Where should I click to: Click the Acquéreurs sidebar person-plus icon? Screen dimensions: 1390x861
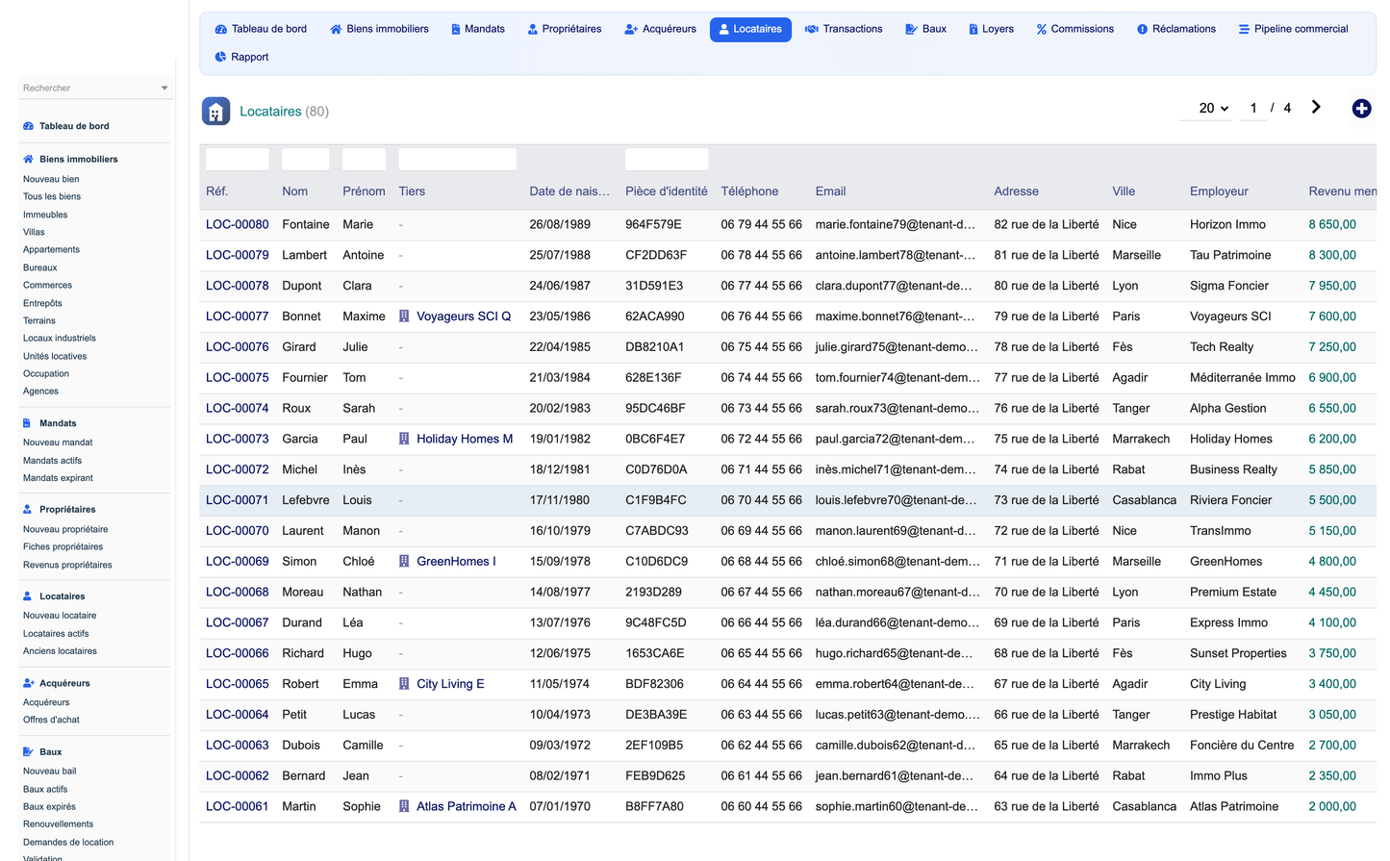pos(28,683)
